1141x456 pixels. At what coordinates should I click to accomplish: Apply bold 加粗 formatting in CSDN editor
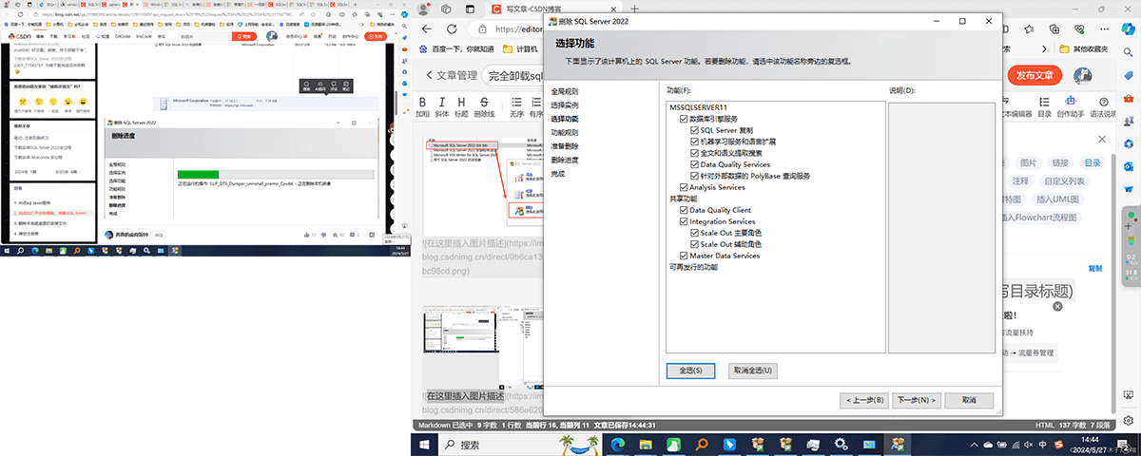422,106
